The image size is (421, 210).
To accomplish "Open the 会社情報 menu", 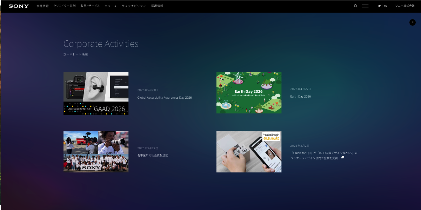I will coord(42,6).
